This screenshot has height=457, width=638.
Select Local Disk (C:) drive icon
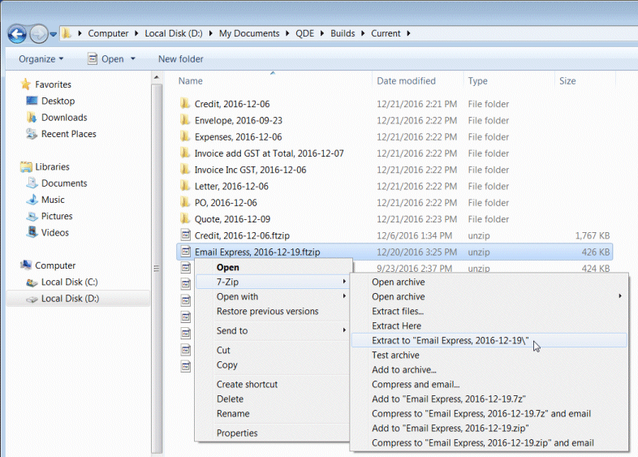click(x=32, y=282)
